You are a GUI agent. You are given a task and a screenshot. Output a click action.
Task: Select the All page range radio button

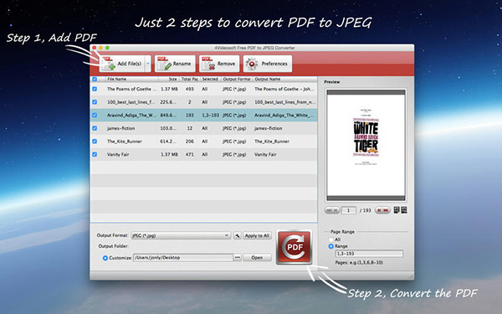pos(330,239)
